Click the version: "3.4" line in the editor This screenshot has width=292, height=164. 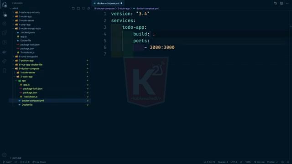pyautogui.click(x=130, y=14)
